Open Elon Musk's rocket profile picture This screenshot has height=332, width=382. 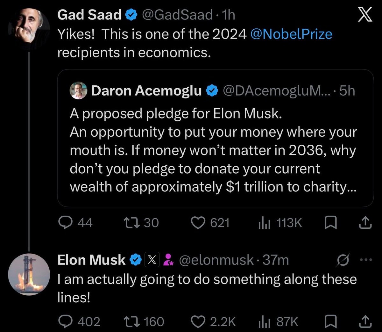pos(29,274)
